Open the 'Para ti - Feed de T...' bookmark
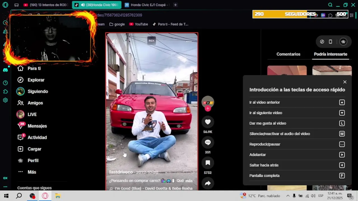Viewport: 358px width, 201px height. click(170, 24)
